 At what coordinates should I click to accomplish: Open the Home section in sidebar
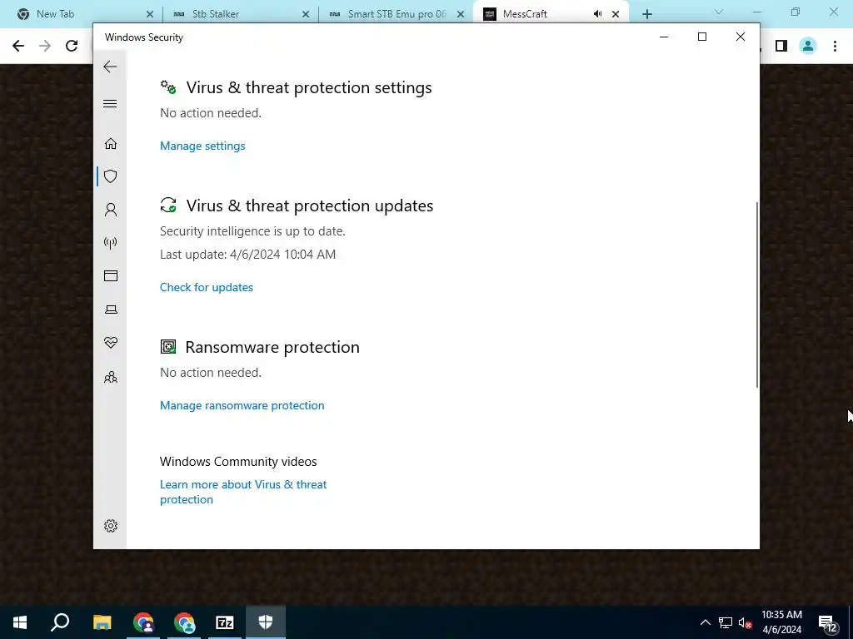coord(111,143)
